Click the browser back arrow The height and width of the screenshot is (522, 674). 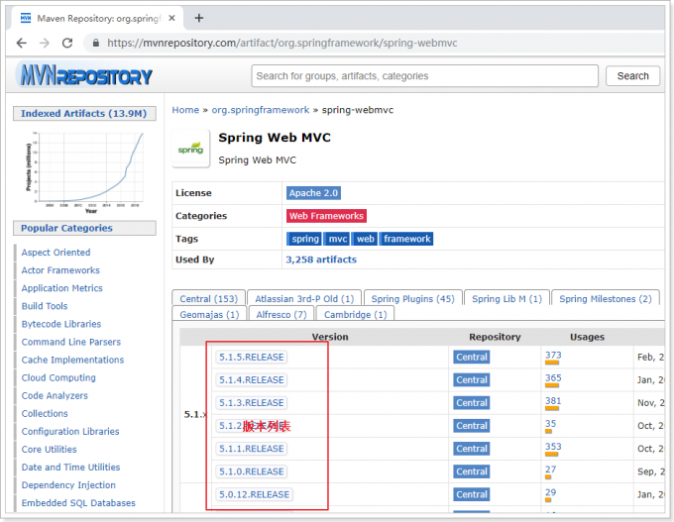coord(21,43)
